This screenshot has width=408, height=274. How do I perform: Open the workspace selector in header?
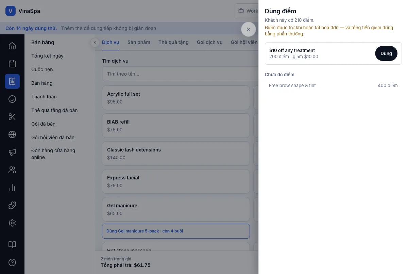click(246, 11)
